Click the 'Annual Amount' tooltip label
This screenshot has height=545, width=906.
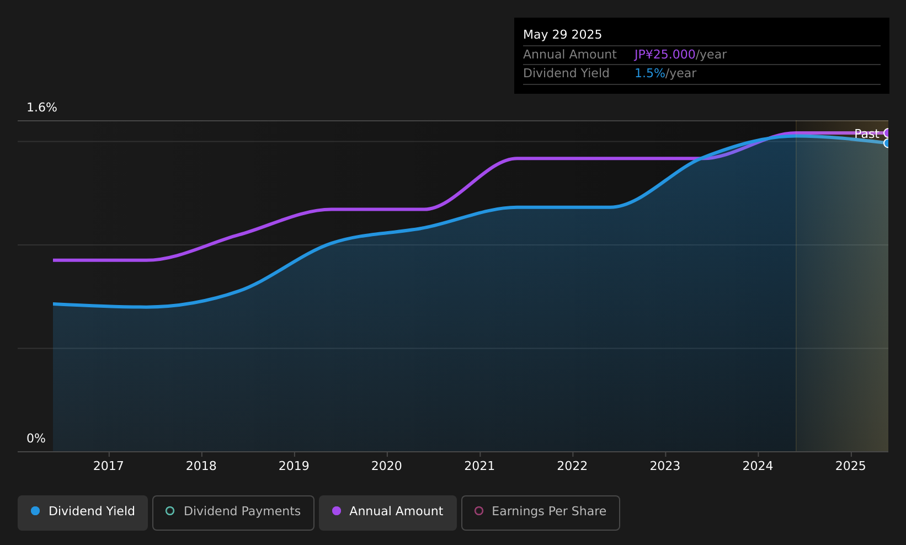(x=570, y=55)
